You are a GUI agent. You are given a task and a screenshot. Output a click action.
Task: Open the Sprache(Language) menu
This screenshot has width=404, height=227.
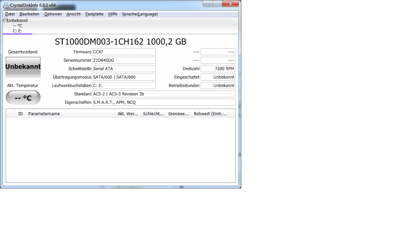[140, 14]
